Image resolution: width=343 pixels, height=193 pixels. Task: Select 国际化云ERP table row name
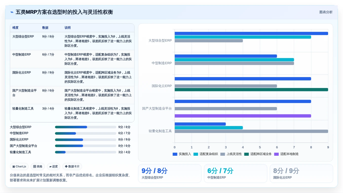pos(22,73)
